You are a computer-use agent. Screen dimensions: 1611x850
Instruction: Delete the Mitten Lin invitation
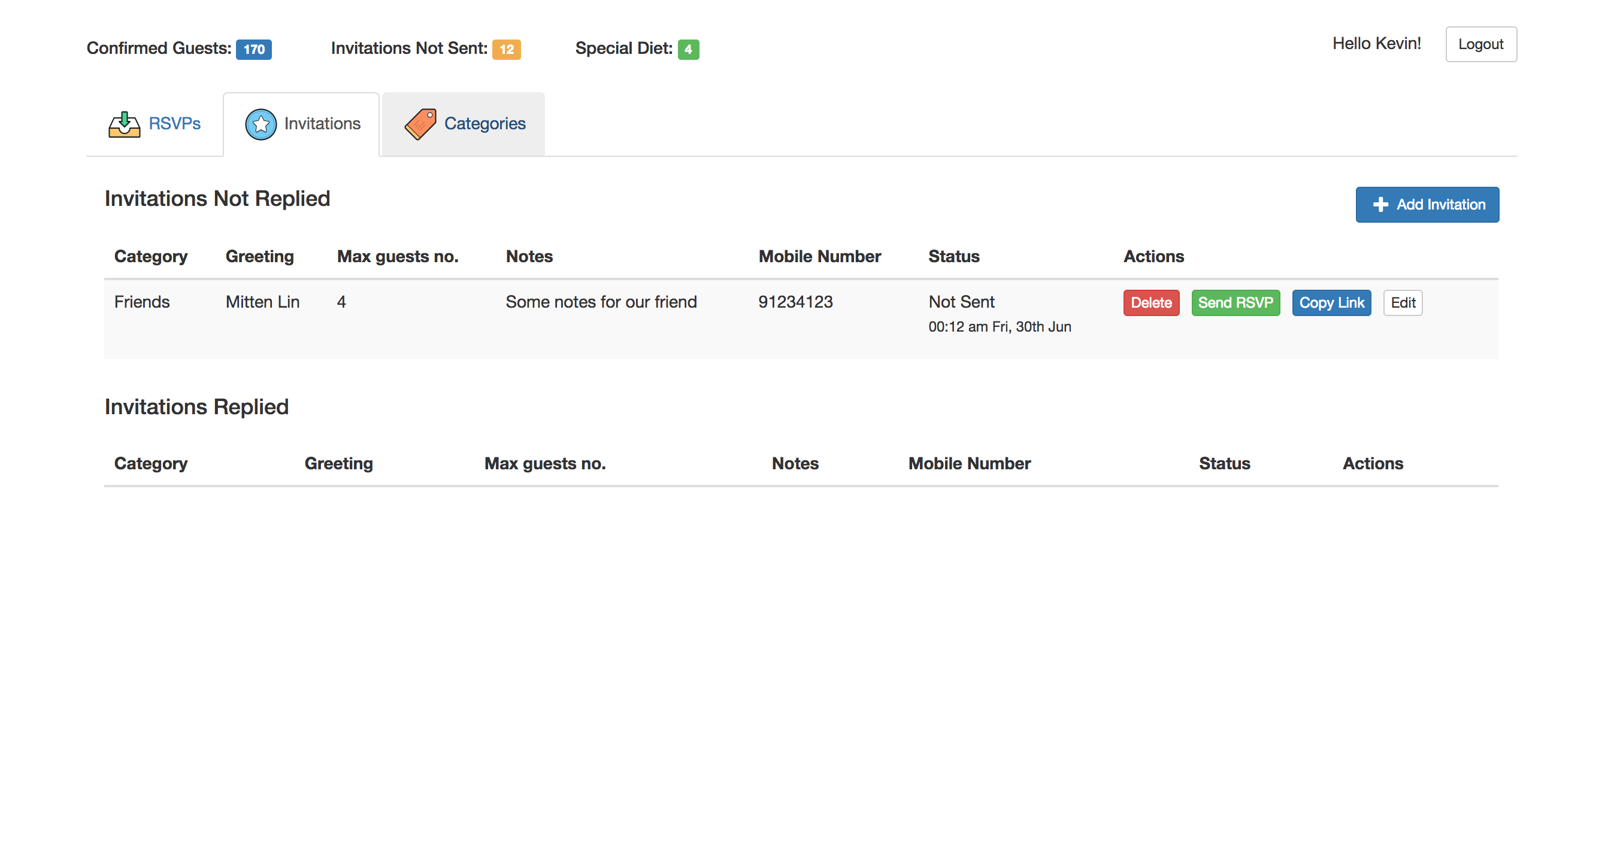point(1150,303)
